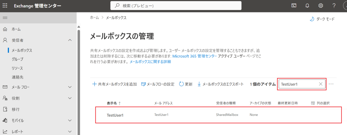
Task: Click the Reports line-chart icon
Action: 5,132
